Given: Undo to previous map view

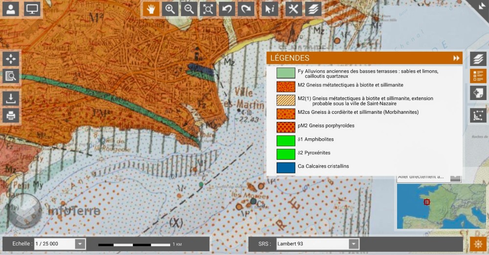Looking at the screenshot, I should [x=227, y=9].
